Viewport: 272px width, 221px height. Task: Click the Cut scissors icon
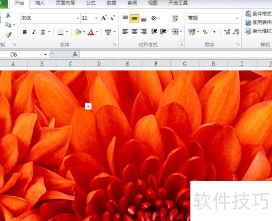tap(8, 15)
